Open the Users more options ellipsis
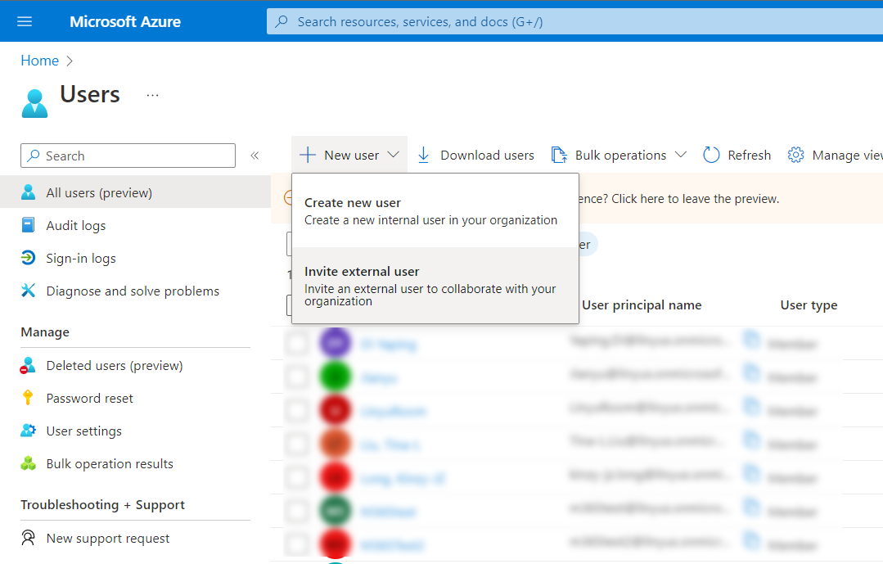The width and height of the screenshot is (883, 564). (152, 95)
